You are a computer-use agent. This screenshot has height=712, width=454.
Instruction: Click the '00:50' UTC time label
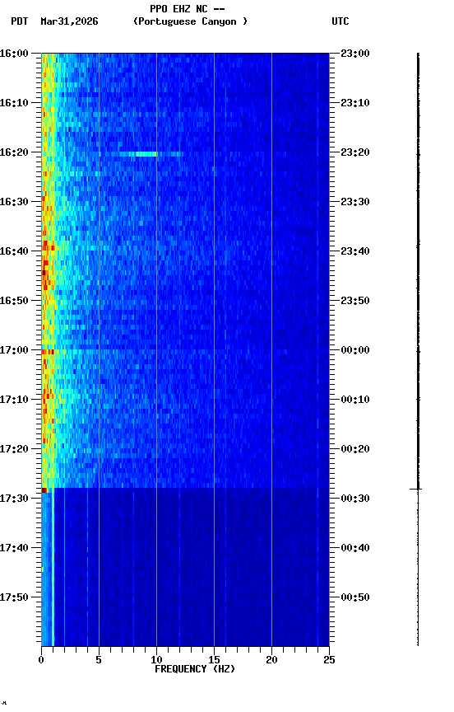(355, 598)
